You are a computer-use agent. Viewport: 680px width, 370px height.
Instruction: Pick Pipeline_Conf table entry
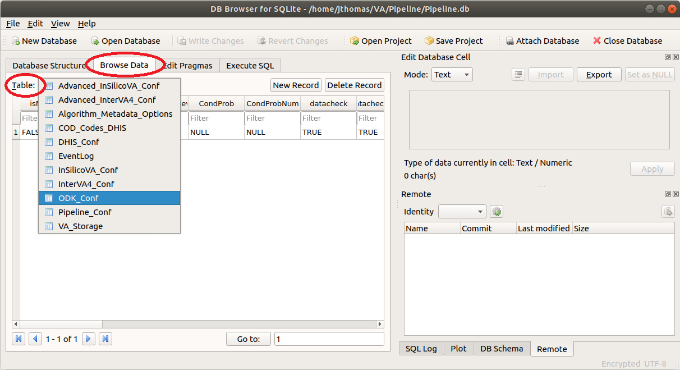pyautogui.click(x=109, y=212)
